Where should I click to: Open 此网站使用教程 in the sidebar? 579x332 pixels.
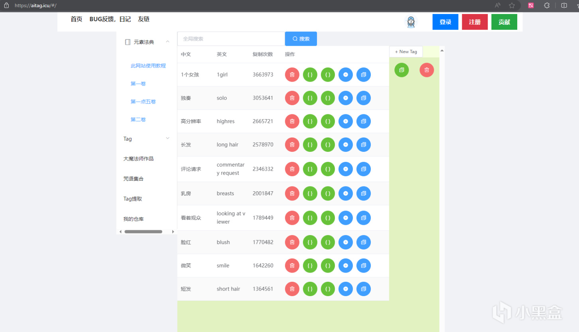tap(148, 66)
